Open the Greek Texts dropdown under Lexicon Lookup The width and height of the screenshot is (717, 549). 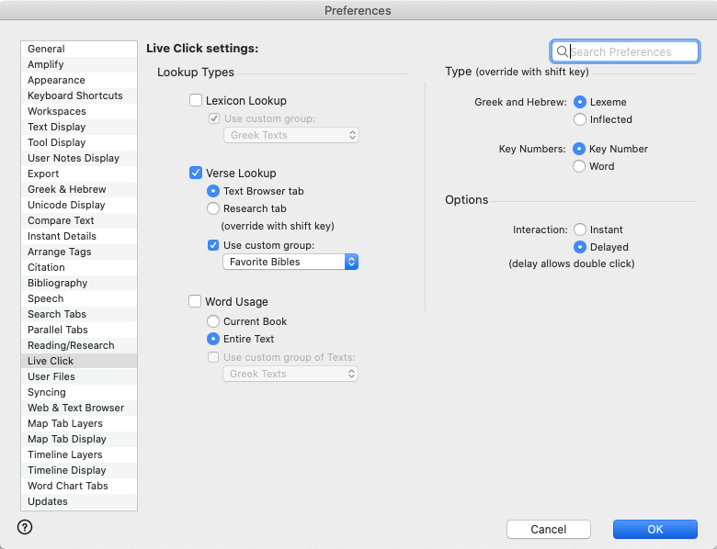(290, 135)
